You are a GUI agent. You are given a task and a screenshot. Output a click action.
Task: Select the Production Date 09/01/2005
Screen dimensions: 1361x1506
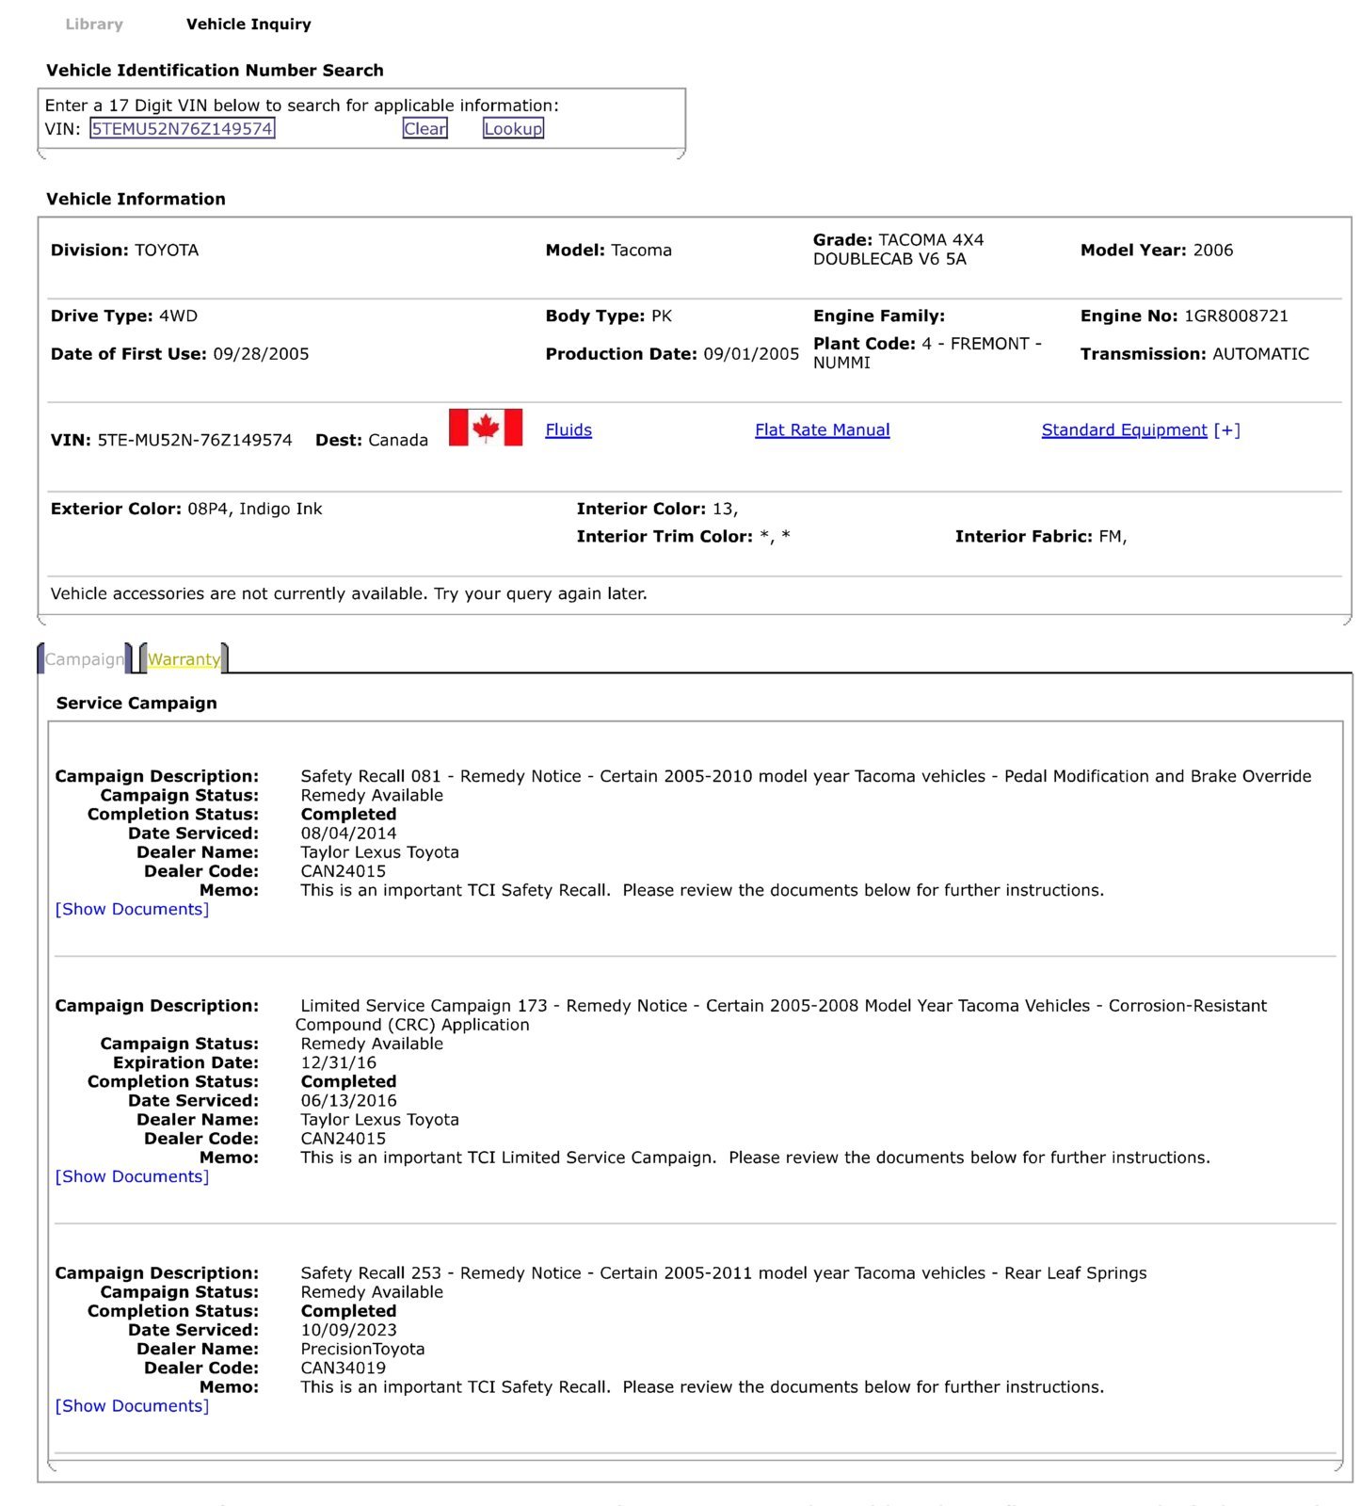pyautogui.click(x=751, y=354)
